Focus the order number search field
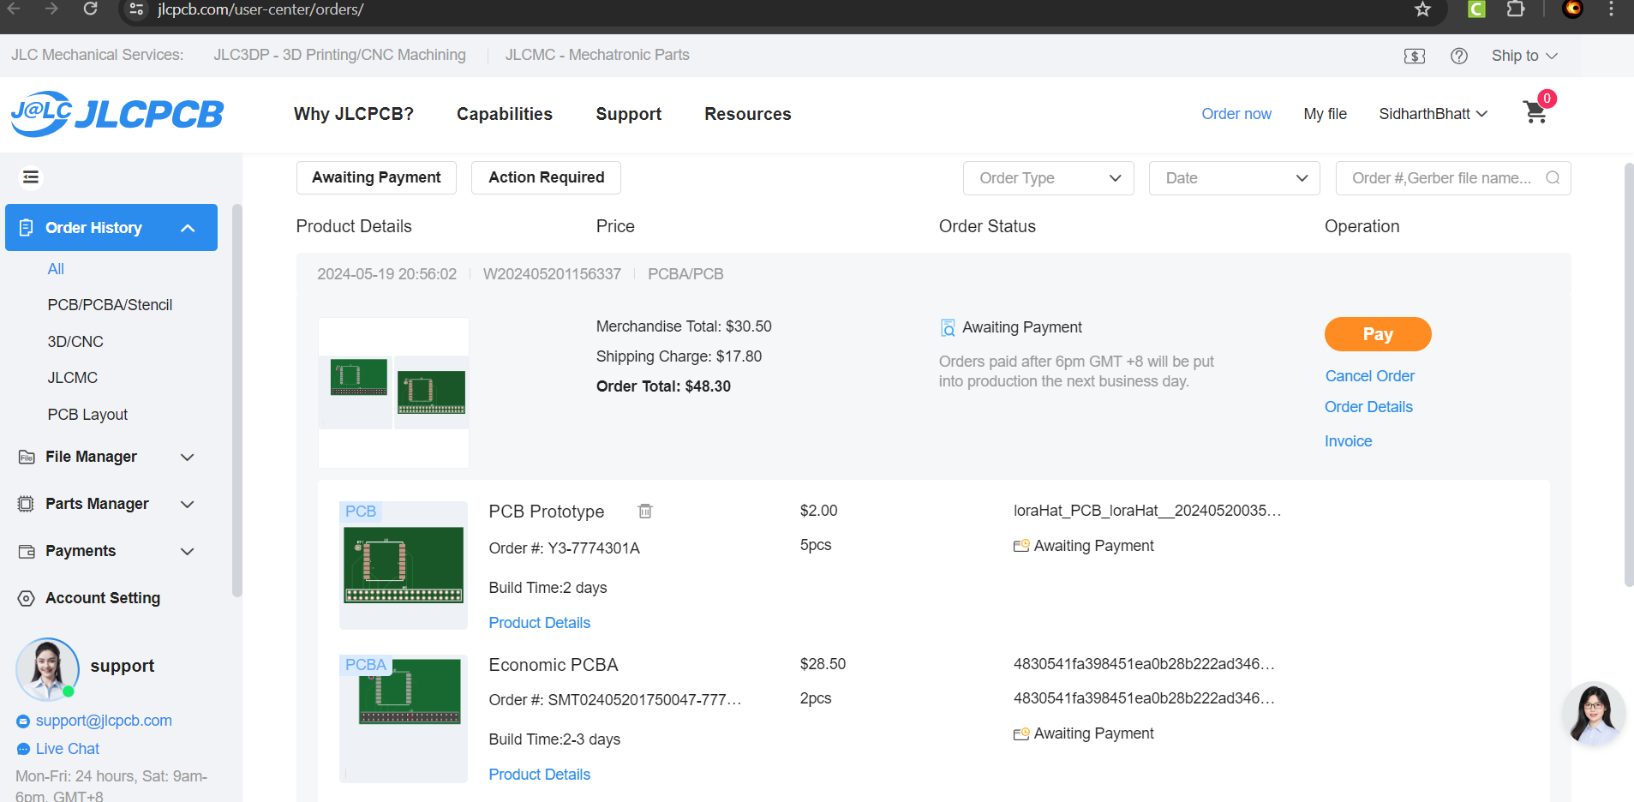 click(x=1453, y=177)
